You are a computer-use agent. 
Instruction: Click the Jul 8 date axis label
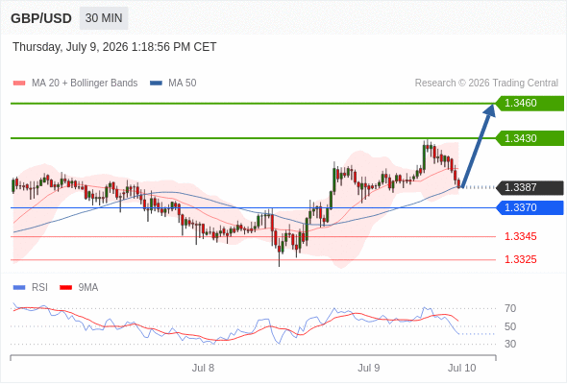(203, 368)
